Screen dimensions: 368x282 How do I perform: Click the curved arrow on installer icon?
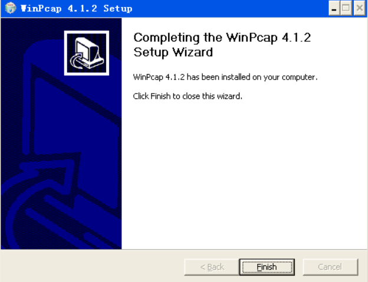(x=77, y=62)
